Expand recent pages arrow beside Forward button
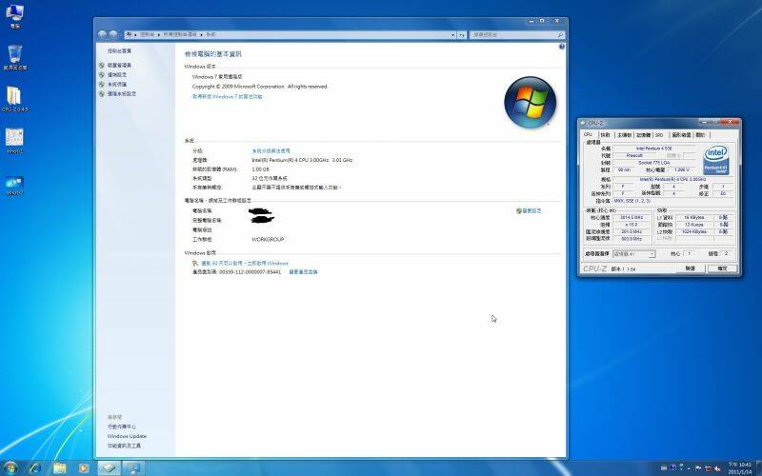Image resolution: width=762 pixels, height=476 pixels. click(120, 34)
